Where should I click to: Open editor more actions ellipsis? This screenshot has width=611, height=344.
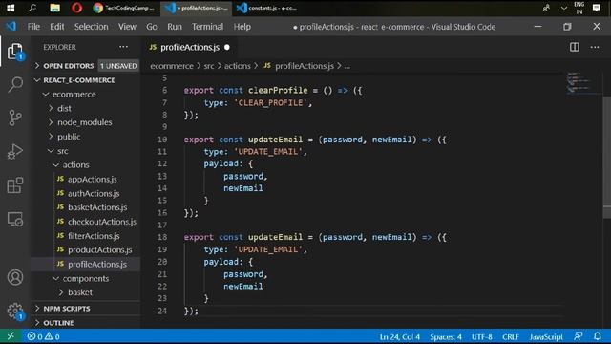[595, 47]
